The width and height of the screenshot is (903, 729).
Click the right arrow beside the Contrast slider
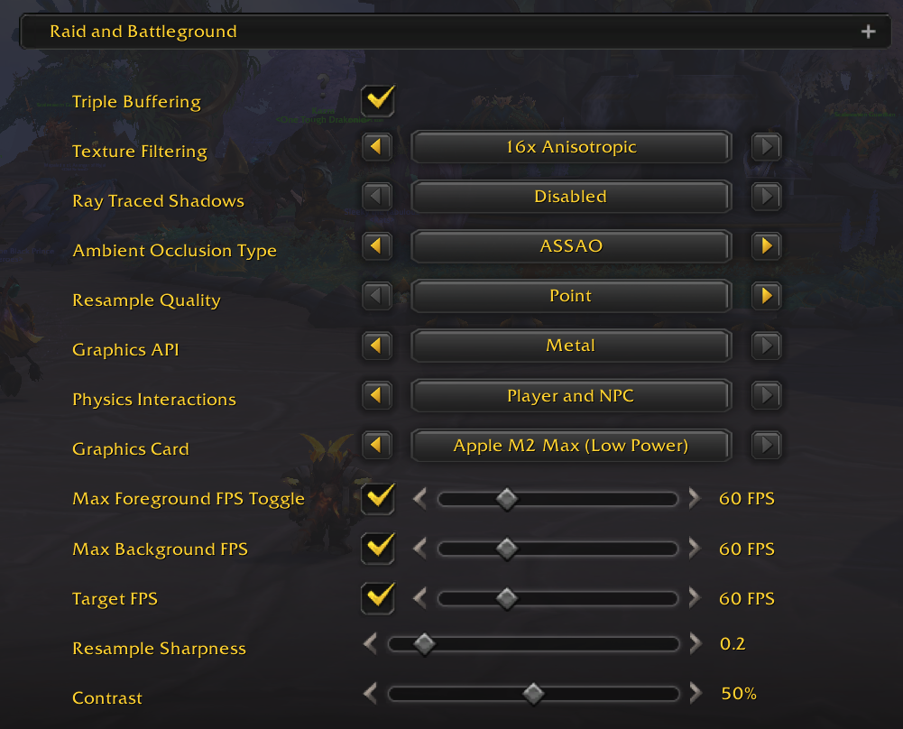695,694
